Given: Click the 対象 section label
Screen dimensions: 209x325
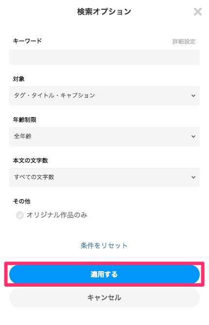Looking at the screenshot, I should tap(18, 79).
